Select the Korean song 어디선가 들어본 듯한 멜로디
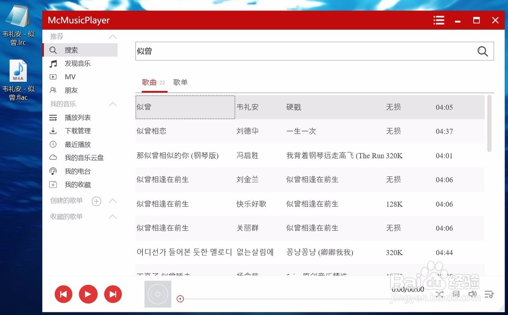508x315 pixels. (310, 253)
